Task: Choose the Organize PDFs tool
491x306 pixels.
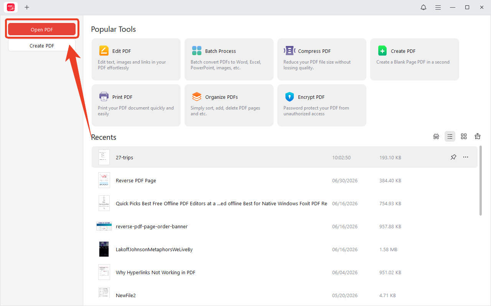Action: click(229, 105)
